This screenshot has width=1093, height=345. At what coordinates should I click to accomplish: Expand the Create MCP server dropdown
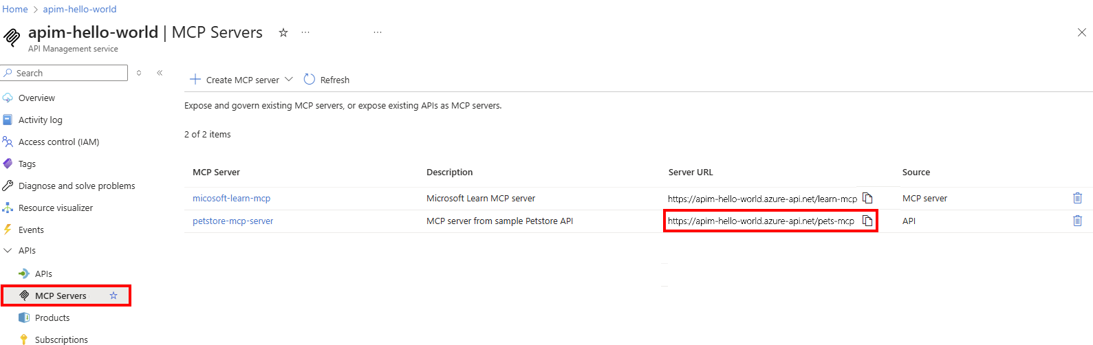pos(289,80)
